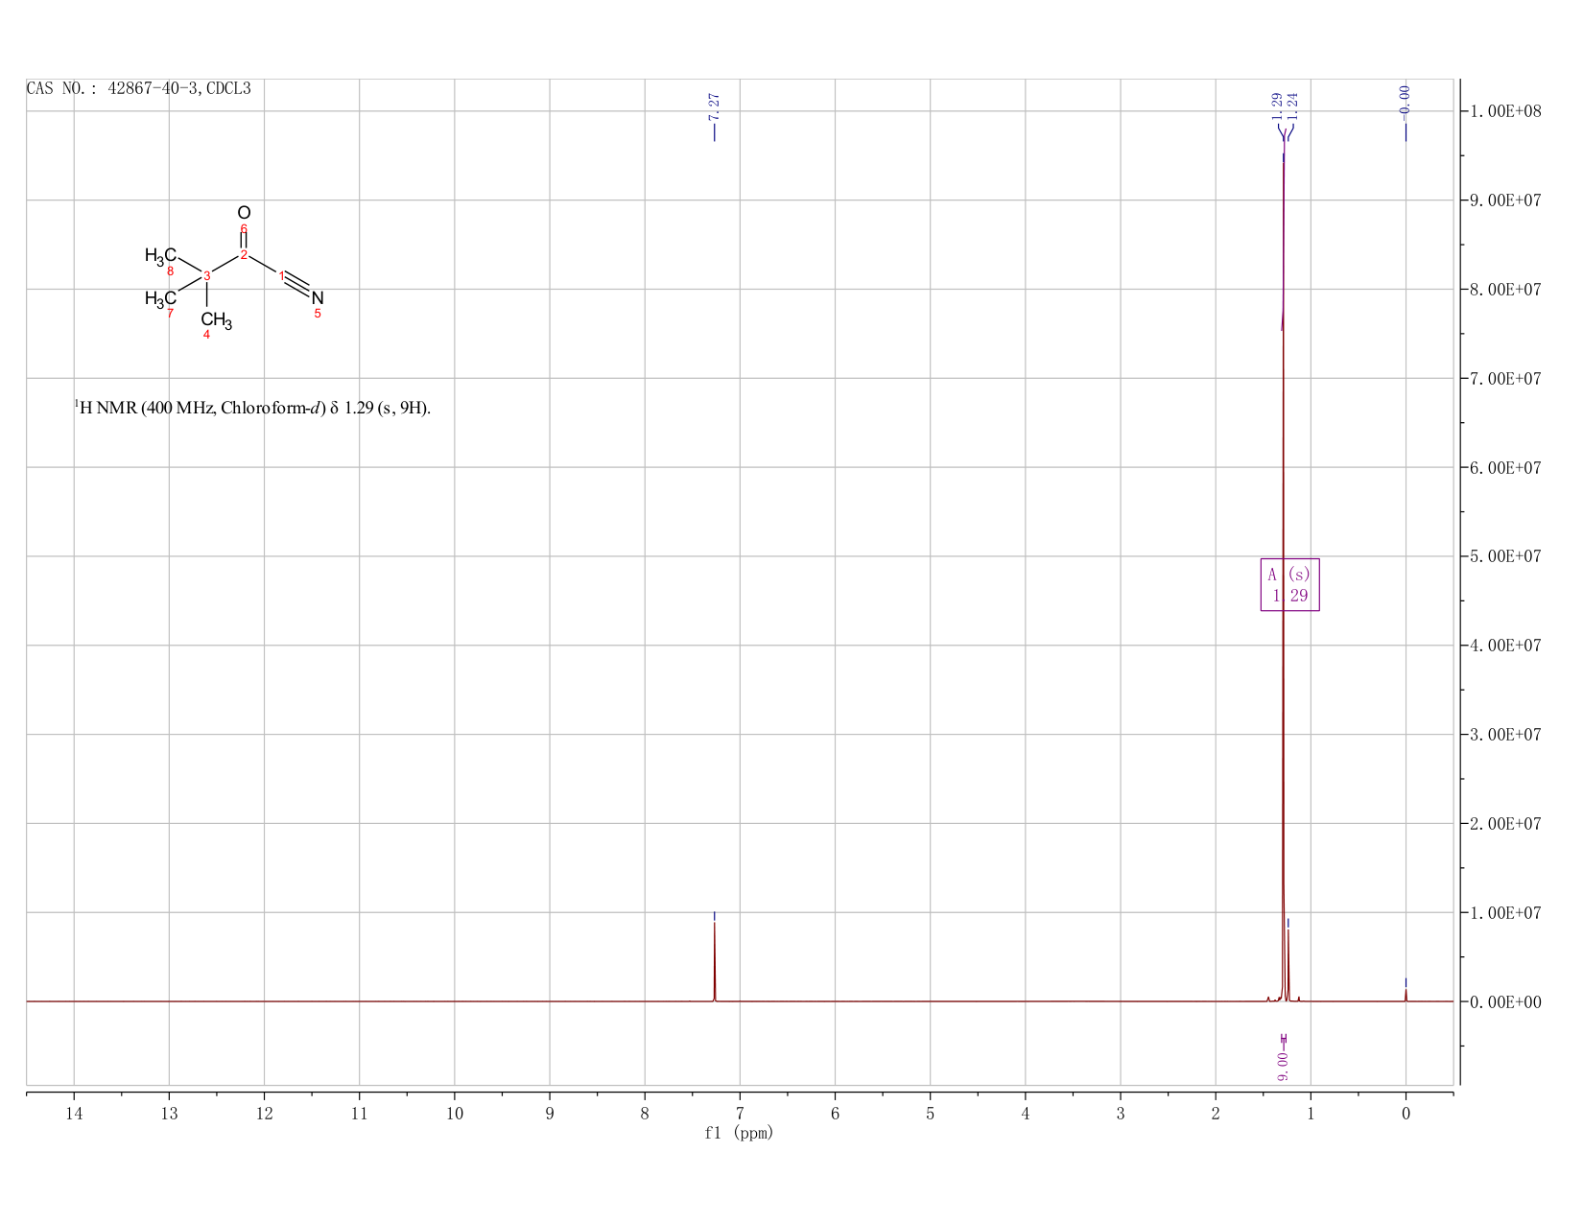
Task: Click the nitrogen atom labeled 5
Action: 318,298
